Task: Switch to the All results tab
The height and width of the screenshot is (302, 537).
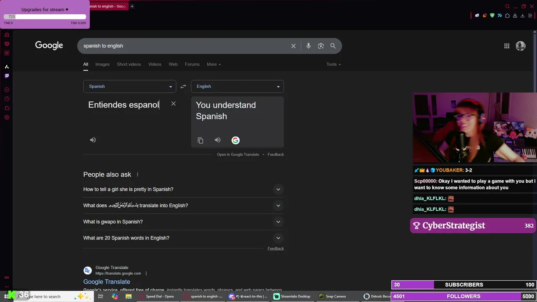Action: [x=86, y=64]
